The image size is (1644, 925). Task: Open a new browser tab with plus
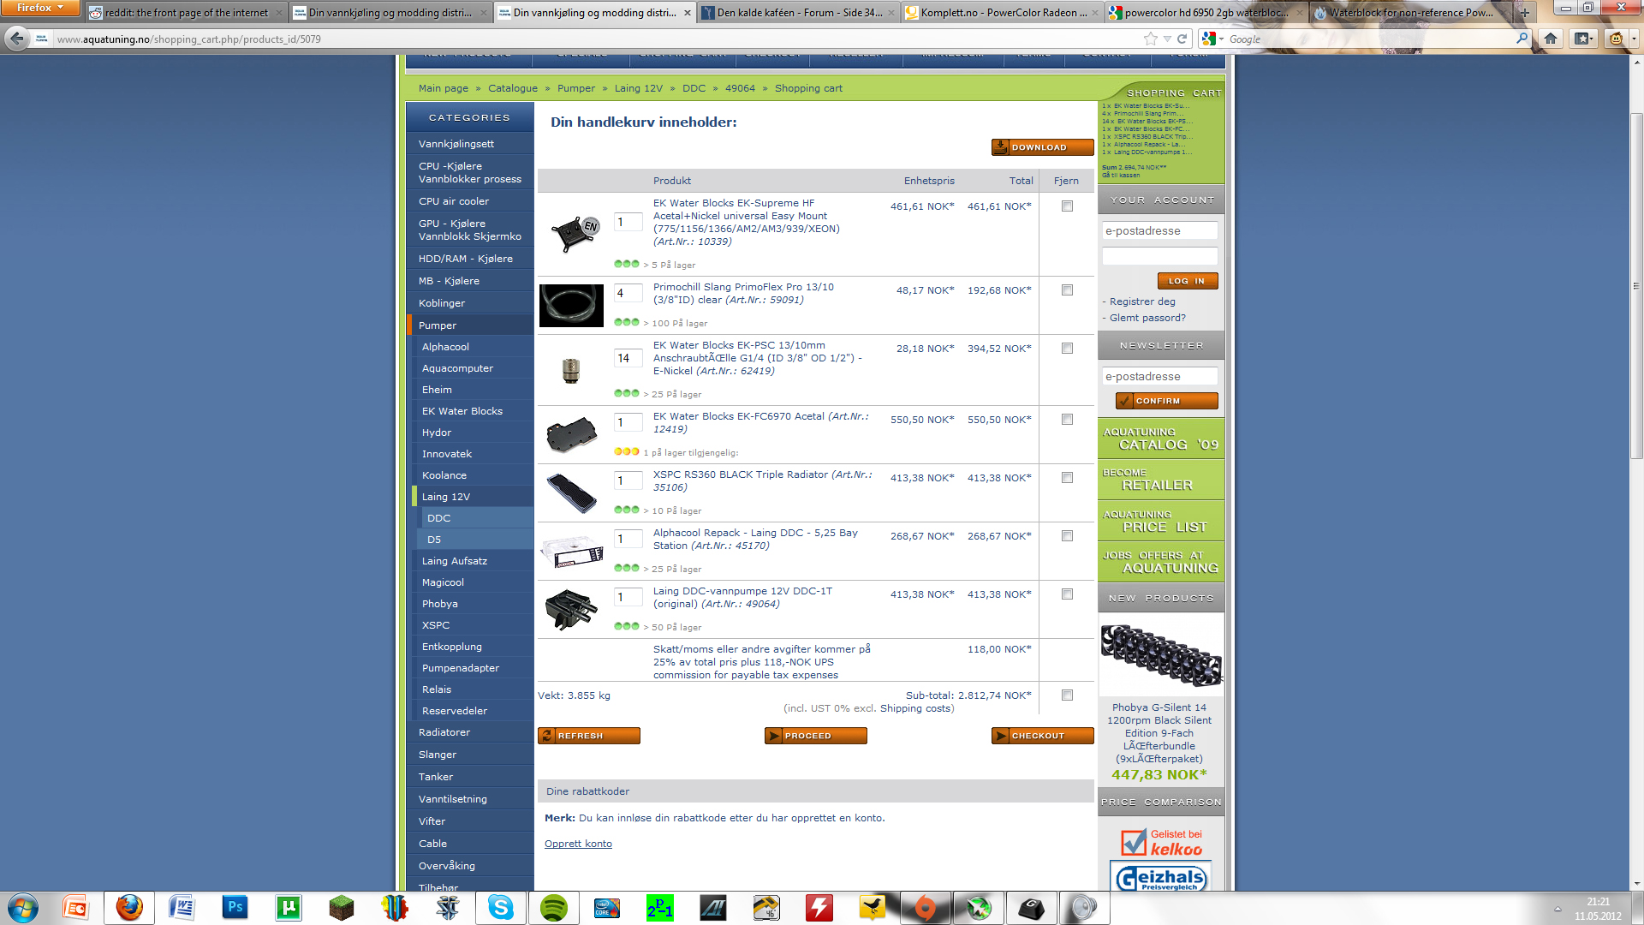[1524, 13]
